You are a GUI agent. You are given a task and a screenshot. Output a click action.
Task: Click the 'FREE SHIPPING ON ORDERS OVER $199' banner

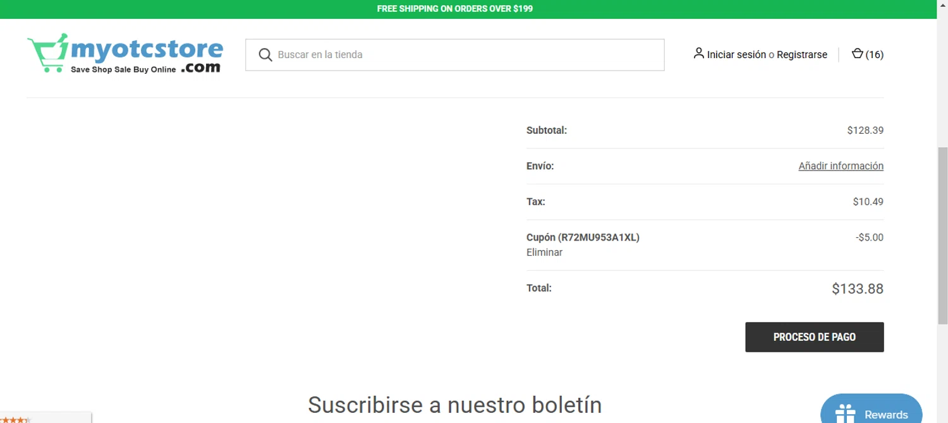pyautogui.click(x=455, y=9)
